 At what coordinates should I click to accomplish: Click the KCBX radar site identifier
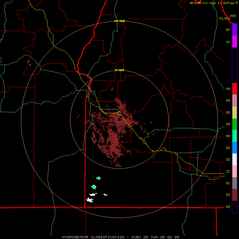[136, 237]
